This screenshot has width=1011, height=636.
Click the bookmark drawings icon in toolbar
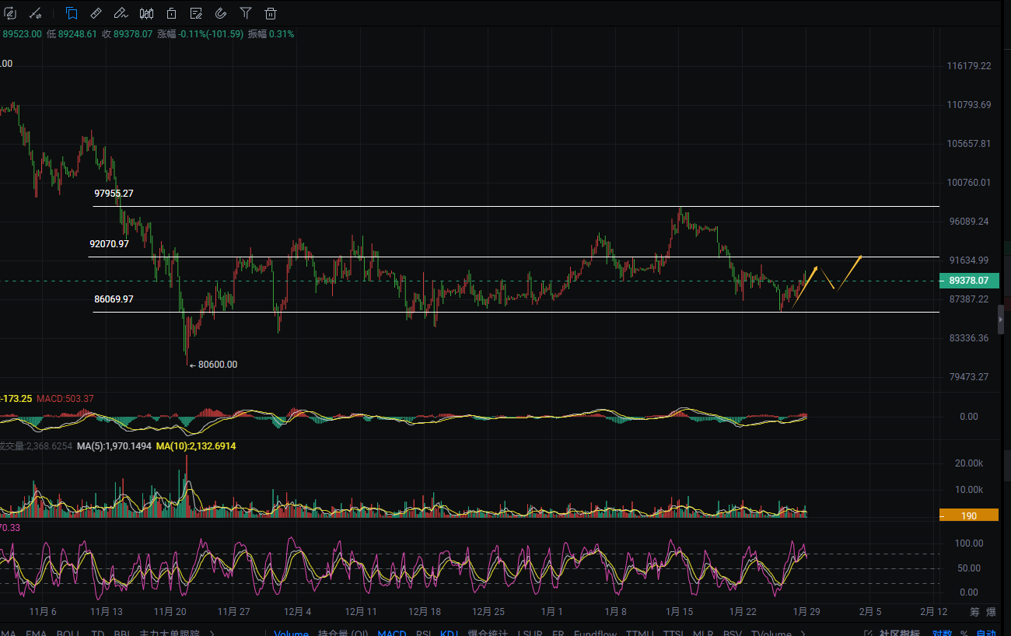72,13
